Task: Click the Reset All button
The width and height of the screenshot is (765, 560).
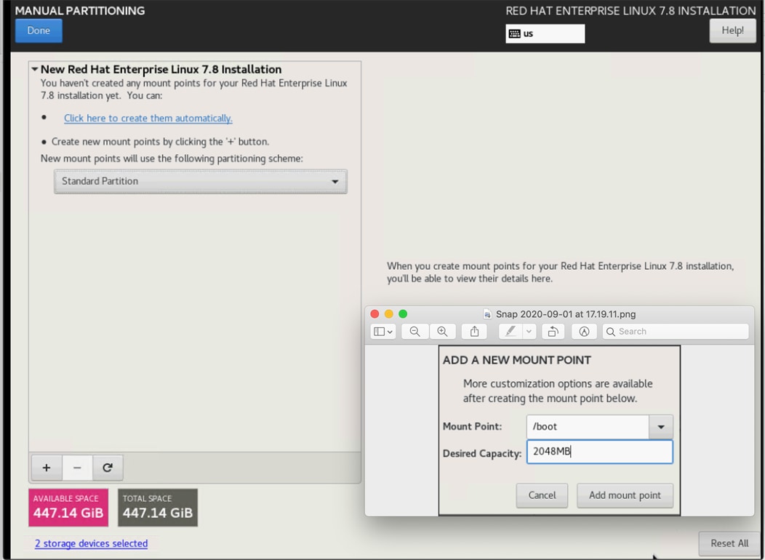Action: click(x=729, y=543)
